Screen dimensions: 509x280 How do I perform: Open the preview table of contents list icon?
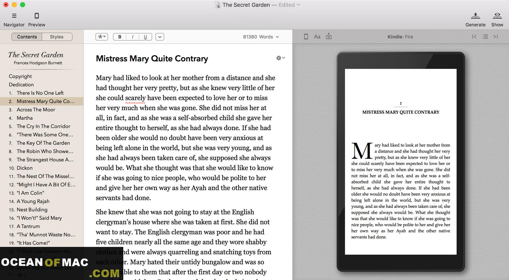pos(485,36)
